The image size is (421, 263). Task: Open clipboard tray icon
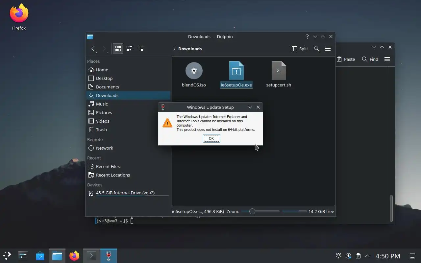358,256
